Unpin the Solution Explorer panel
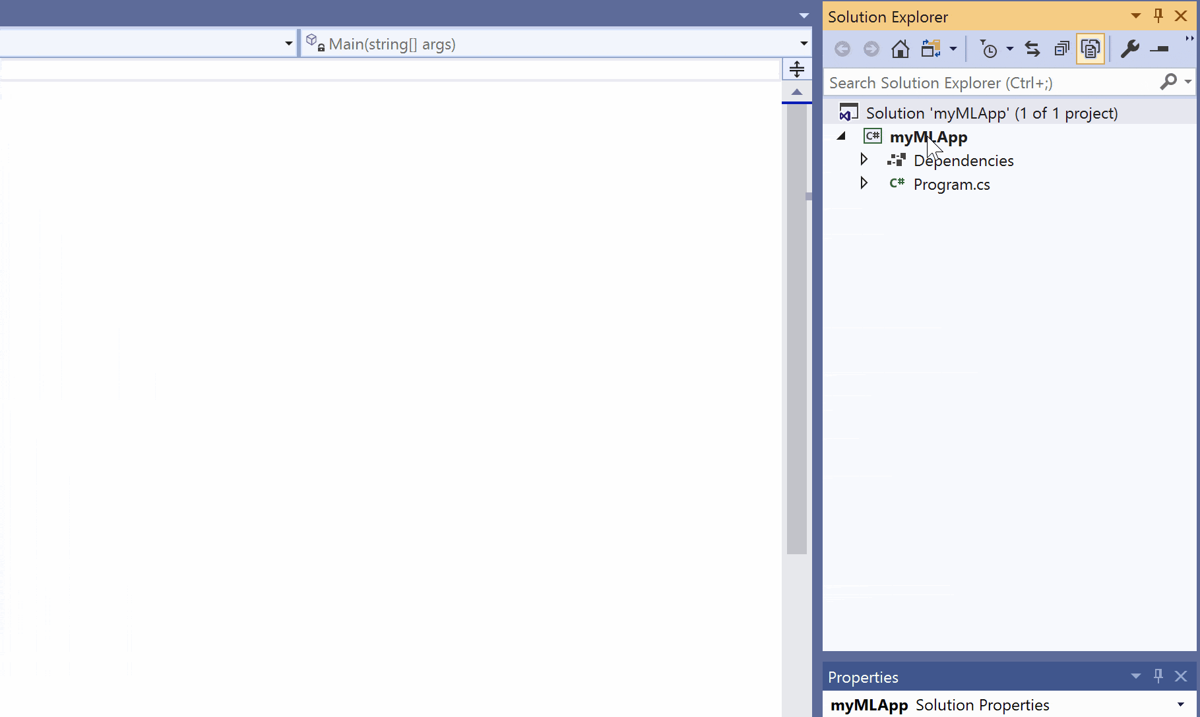This screenshot has width=1200, height=717. (x=1158, y=16)
